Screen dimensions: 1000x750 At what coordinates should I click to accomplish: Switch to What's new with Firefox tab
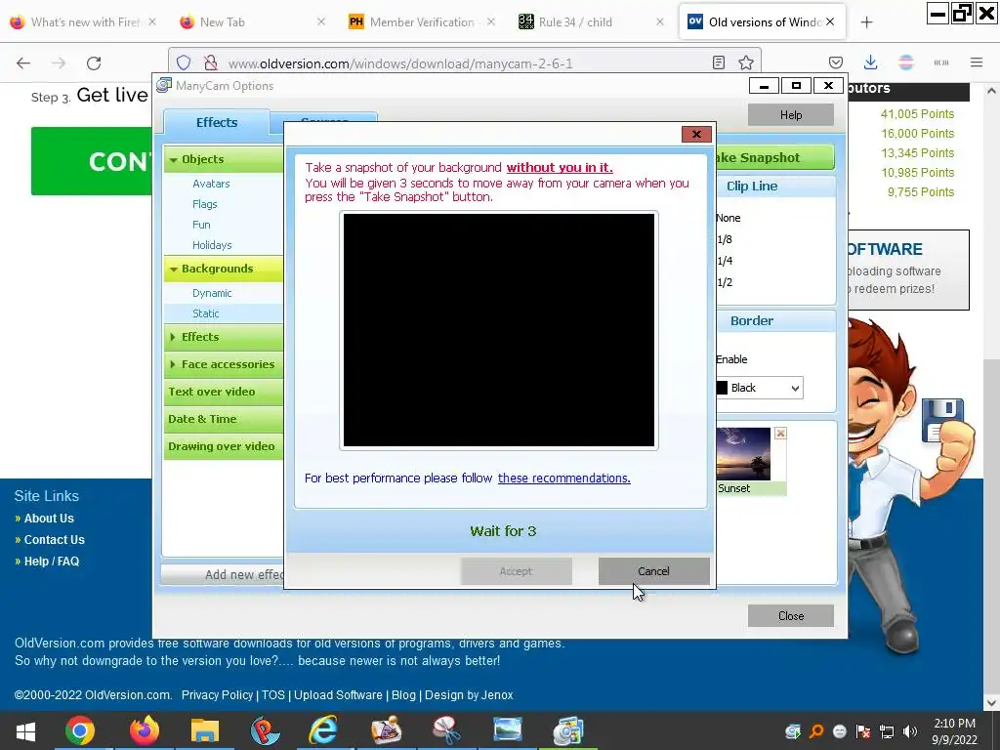(x=82, y=22)
